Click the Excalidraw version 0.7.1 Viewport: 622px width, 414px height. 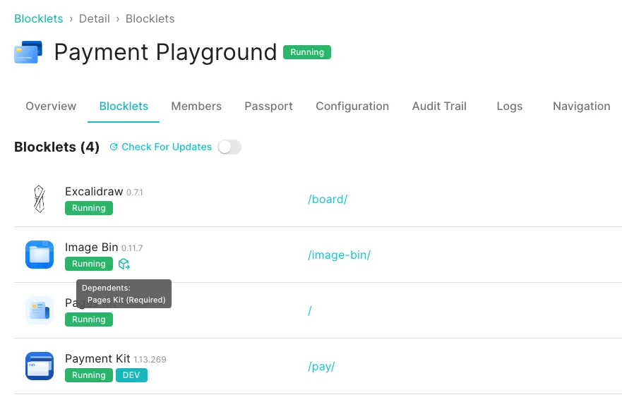point(134,192)
